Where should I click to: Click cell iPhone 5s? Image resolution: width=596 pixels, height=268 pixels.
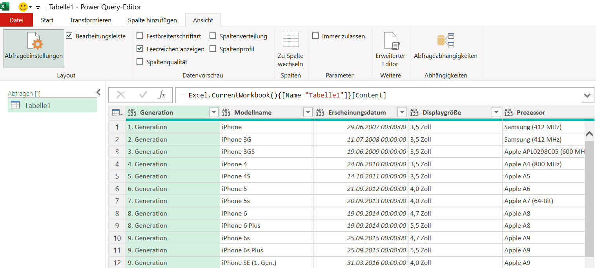pyautogui.click(x=267, y=201)
